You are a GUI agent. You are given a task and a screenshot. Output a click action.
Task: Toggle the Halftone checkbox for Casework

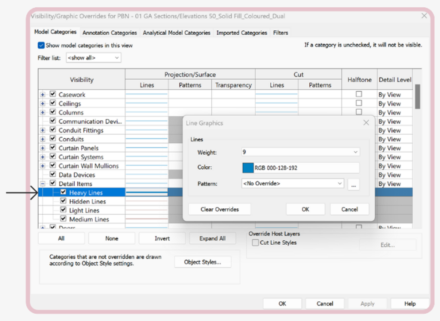click(359, 94)
